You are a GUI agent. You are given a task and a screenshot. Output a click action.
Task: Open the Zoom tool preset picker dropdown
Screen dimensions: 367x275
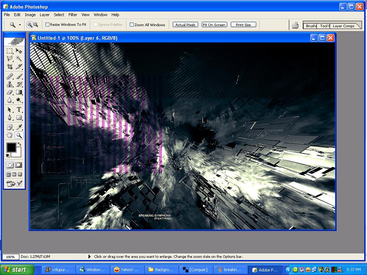point(20,25)
